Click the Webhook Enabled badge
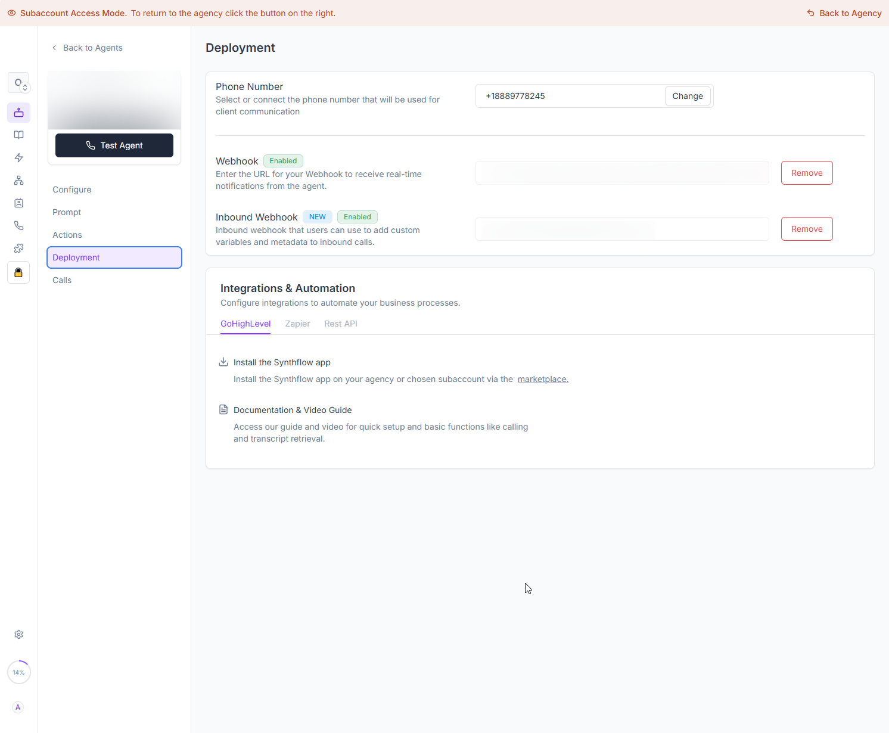889x733 pixels. point(283,161)
